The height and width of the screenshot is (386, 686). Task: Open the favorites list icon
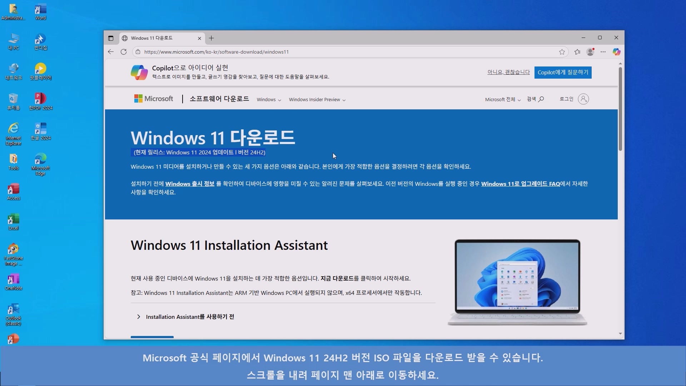point(577,52)
